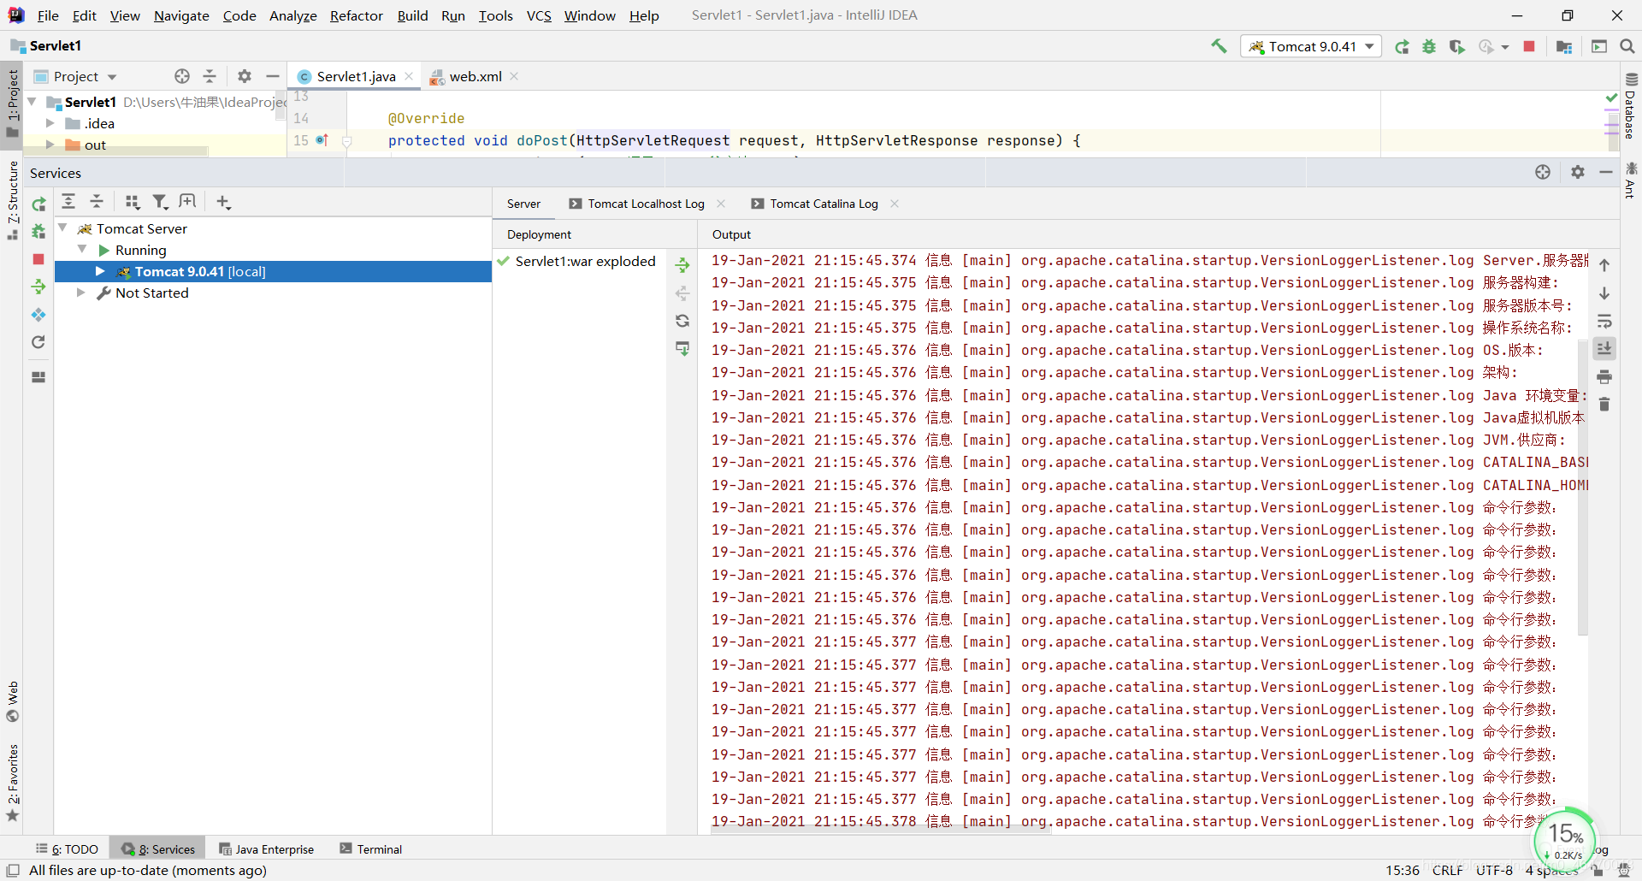This screenshot has height=881, width=1642.
Task: Toggle Soft-Wrap in the Output gutter
Action: coord(1604,322)
